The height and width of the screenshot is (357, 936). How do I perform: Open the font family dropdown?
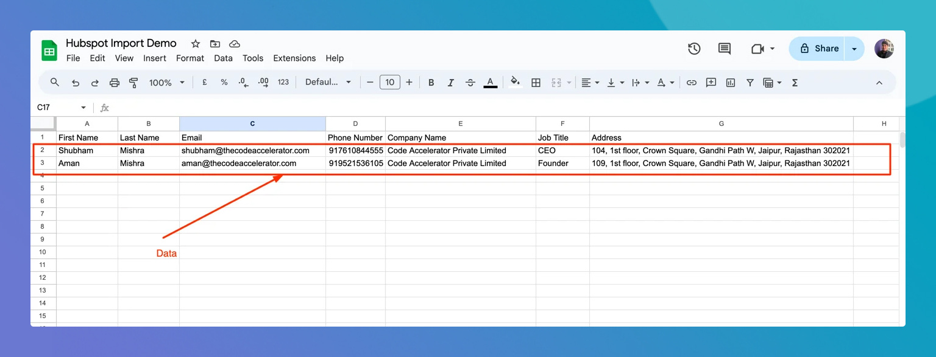pyautogui.click(x=328, y=83)
